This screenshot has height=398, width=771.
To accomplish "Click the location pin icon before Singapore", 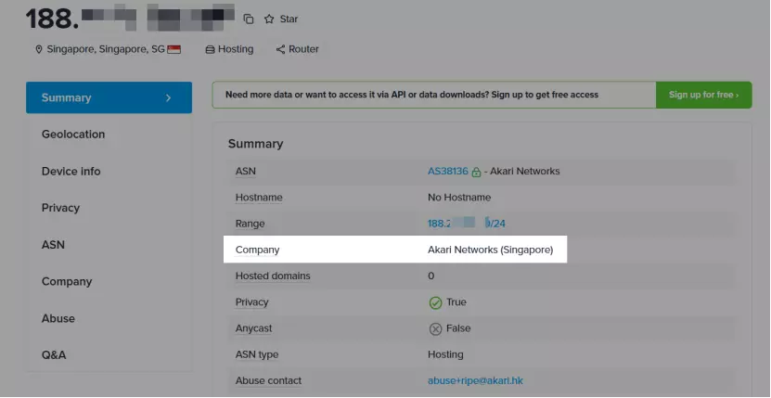I will pos(39,49).
